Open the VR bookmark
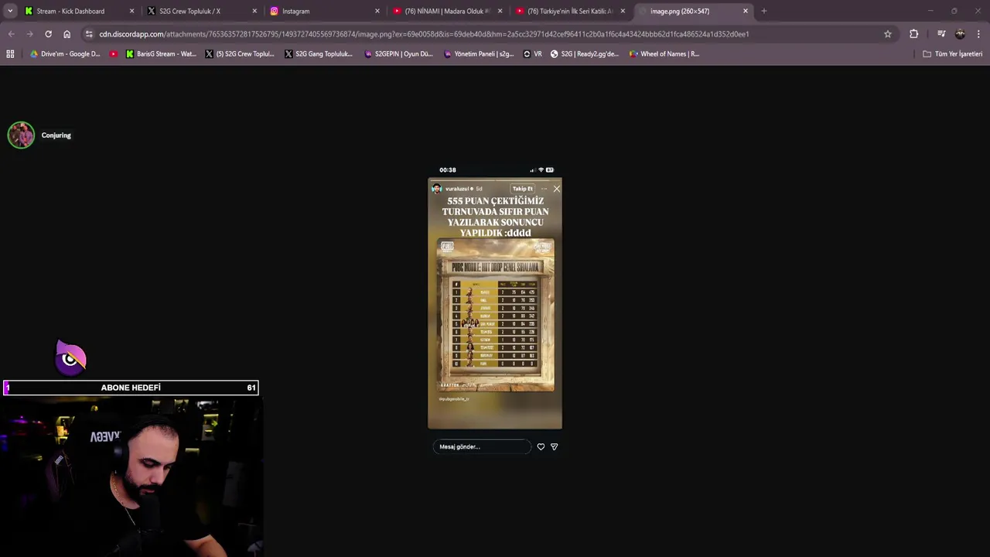 [x=533, y=54]
